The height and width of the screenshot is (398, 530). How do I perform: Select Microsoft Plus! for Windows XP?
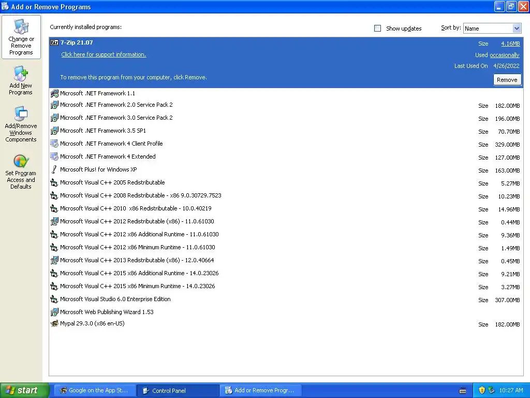(x=286, y=169)
